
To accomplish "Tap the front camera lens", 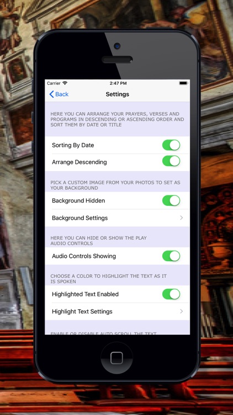I will point(117,46).
